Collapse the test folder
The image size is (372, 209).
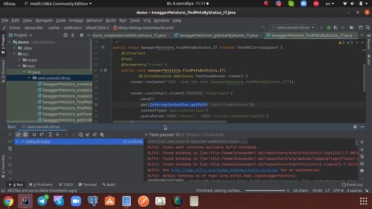coord(19,66)
